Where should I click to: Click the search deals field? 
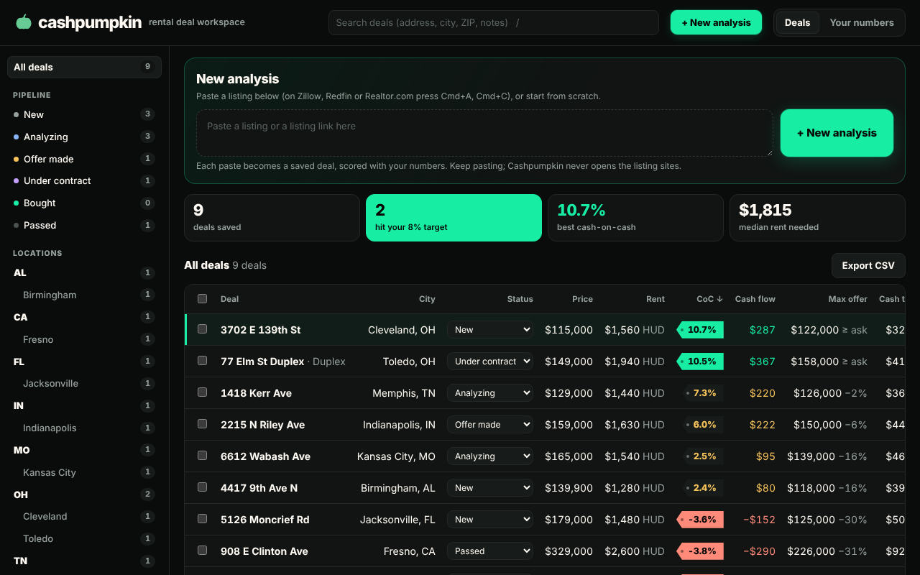tap(494, 22)
